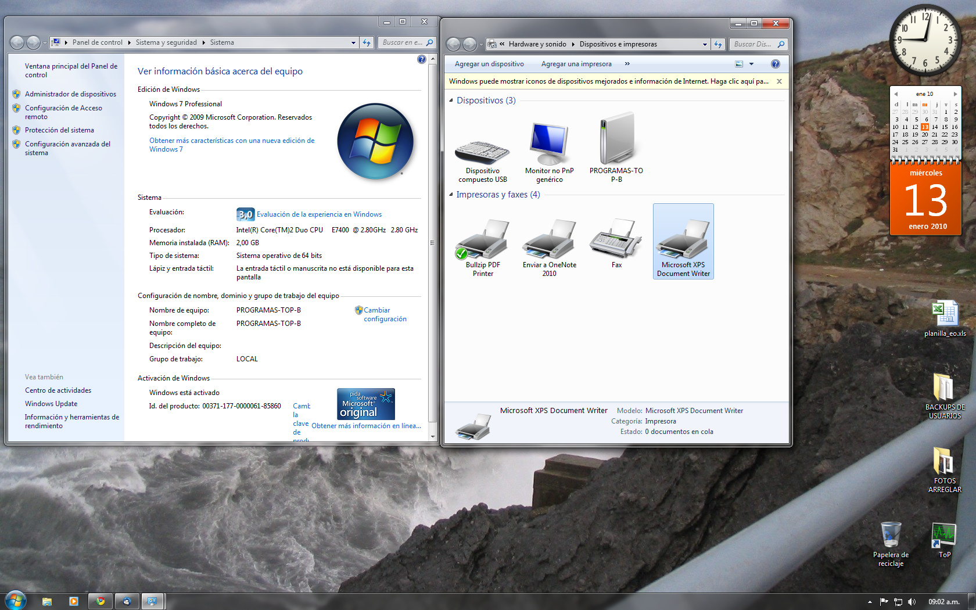Viewport: 976px width, 610px height.
Task: Select the Monitor no PnP genérico device
Action: (549, 152)
